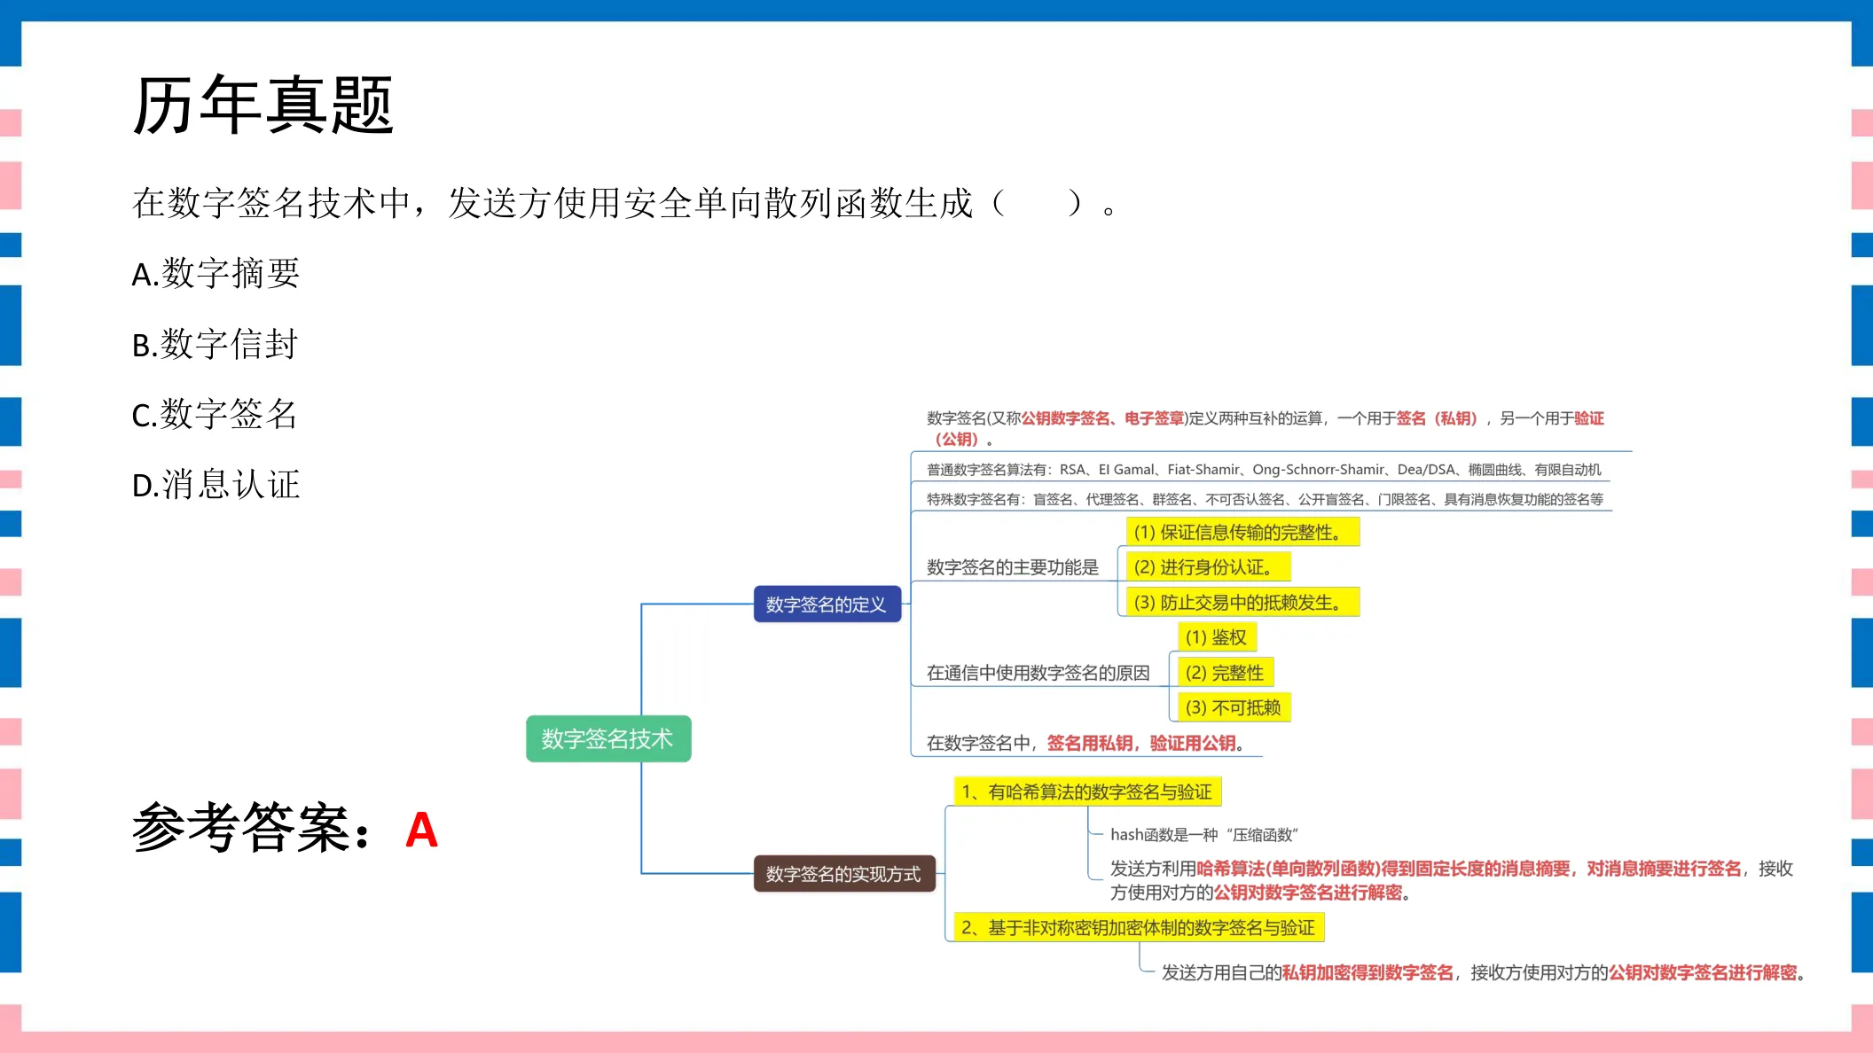1873x1053 pixels.
Task: Click the yellow node (2) 完整性
Action: (1225, 672)
